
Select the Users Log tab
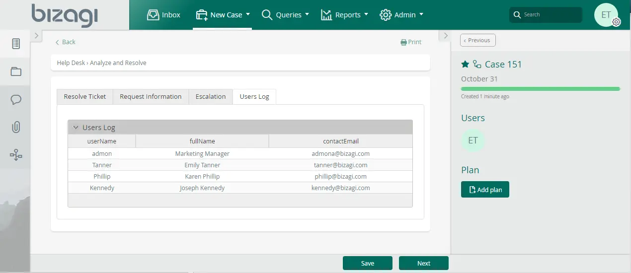pyautogui.click(x=254, y=97)
